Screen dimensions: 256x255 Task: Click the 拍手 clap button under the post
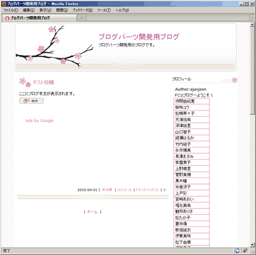[31, 101]
